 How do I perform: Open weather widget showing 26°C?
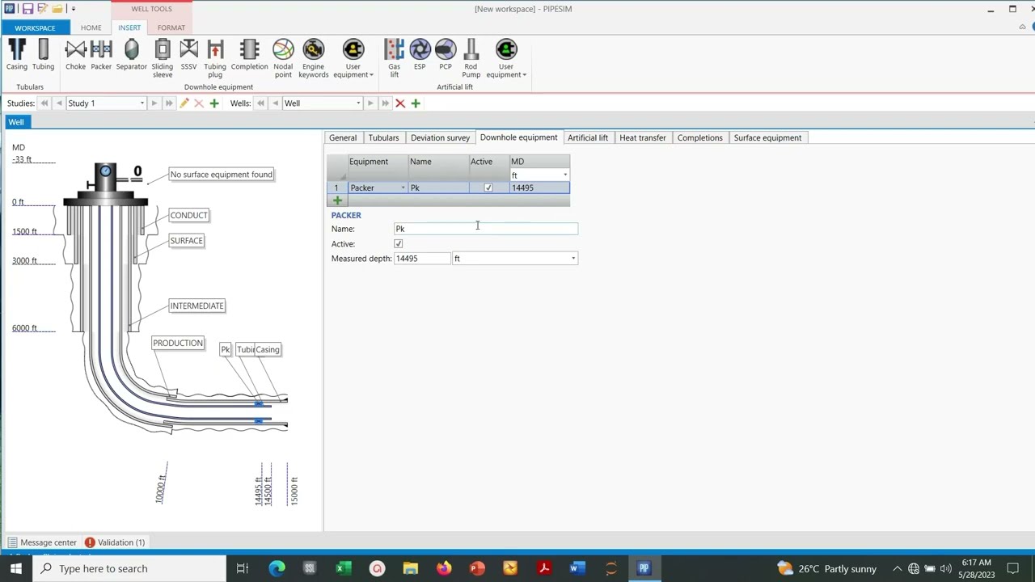tap(826, 568)
